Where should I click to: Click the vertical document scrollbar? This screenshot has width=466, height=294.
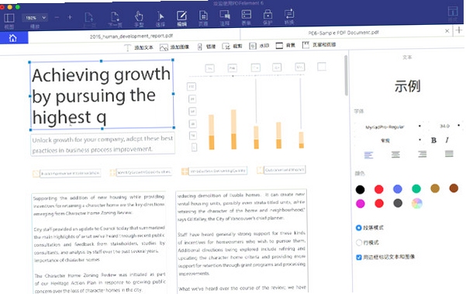(x=346, y=75)
